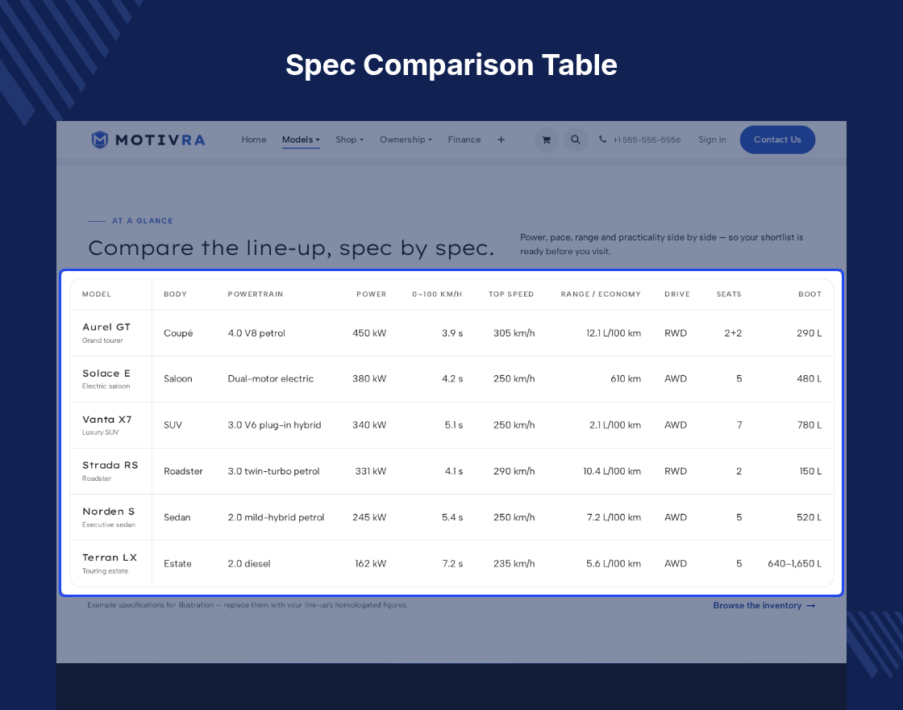Screen dimensions: 903x710
Task: Call the +1 555-555-5556 phone link
Action: pos(647,140)
